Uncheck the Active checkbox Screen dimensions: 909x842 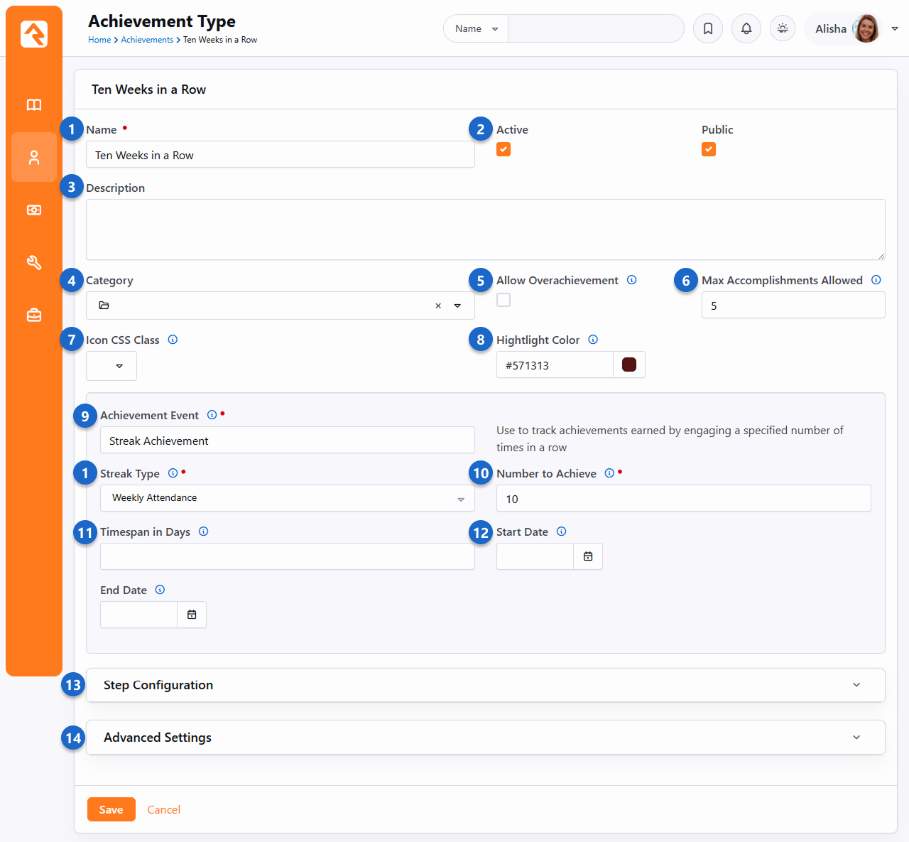click(504, 149)
